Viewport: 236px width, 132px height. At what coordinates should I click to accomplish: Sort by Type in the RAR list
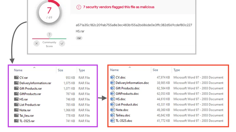click(82, 70)
